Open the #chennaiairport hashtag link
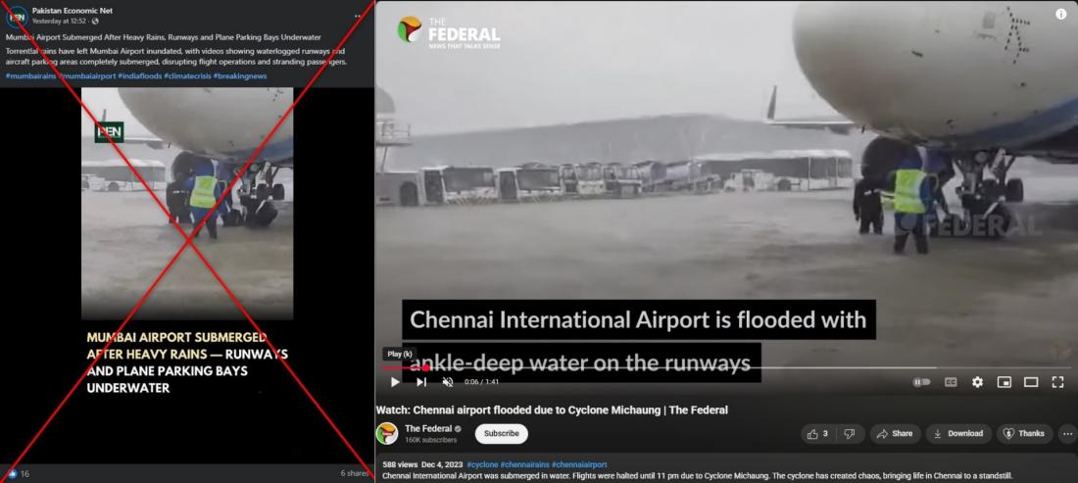The width and height of the screenshot is (1078, 483). (x=579, y=465)
